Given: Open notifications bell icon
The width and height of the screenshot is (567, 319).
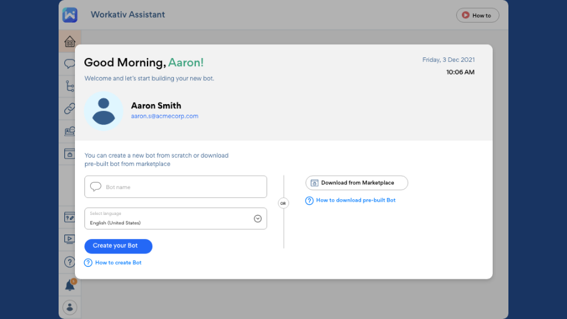Looking at the screenshot, I should [x=70, y=285].
